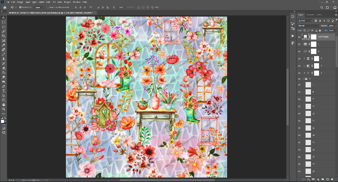
Task: Click the Home icon in options bar
Action: (5, 7)
